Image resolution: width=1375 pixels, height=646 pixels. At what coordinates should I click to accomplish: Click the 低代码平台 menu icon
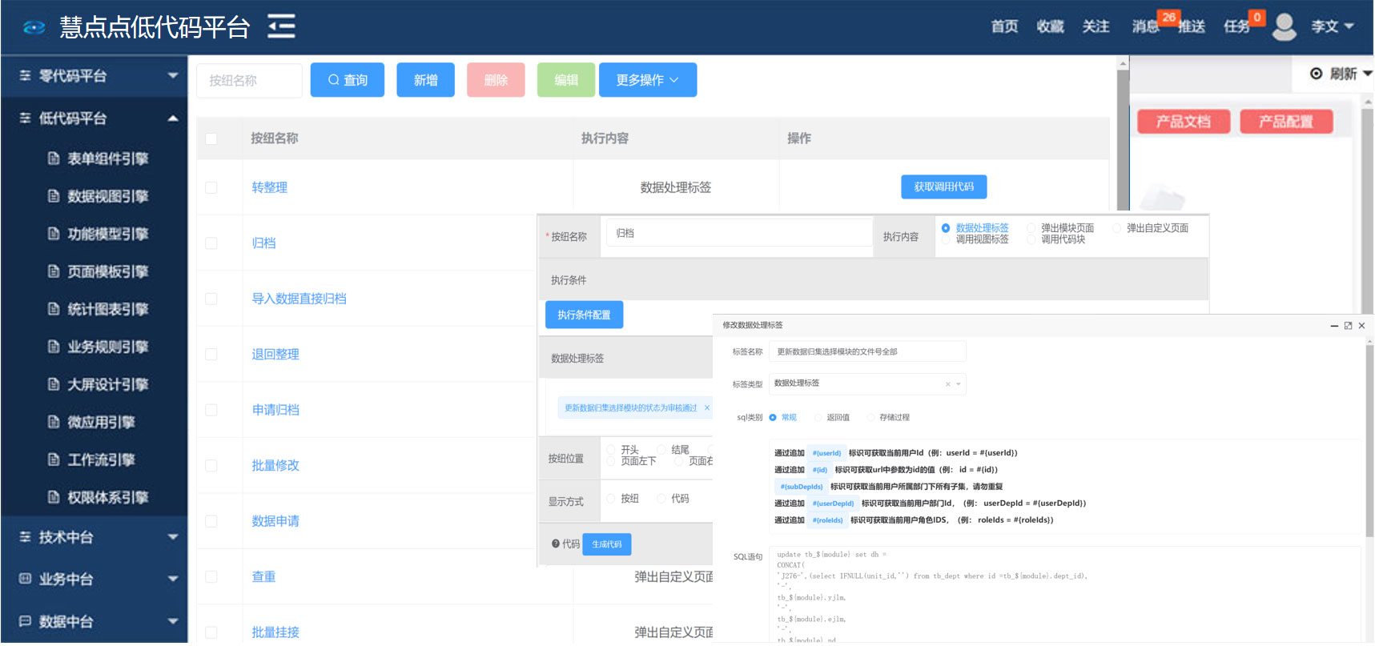[x=25, y=118]
